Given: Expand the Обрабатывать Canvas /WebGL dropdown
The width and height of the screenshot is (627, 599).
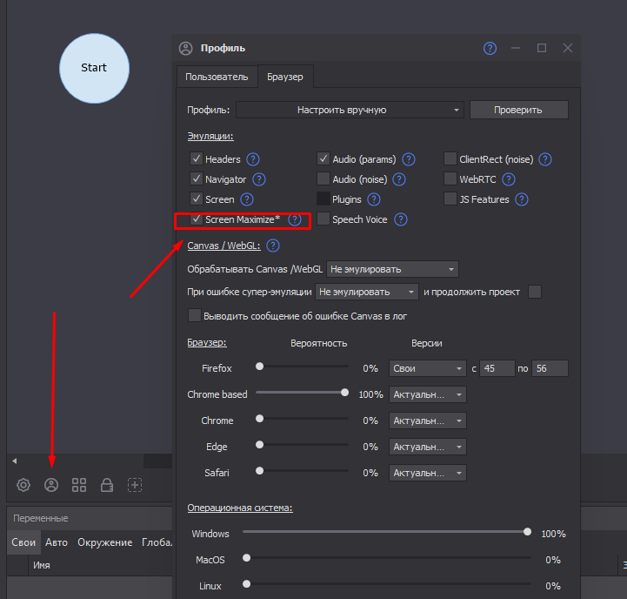Looking at the screenshot, I should click(x=392, y=269).
